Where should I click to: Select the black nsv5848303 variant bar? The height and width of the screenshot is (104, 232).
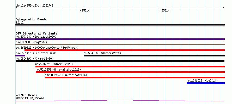[x=154, y=56]
